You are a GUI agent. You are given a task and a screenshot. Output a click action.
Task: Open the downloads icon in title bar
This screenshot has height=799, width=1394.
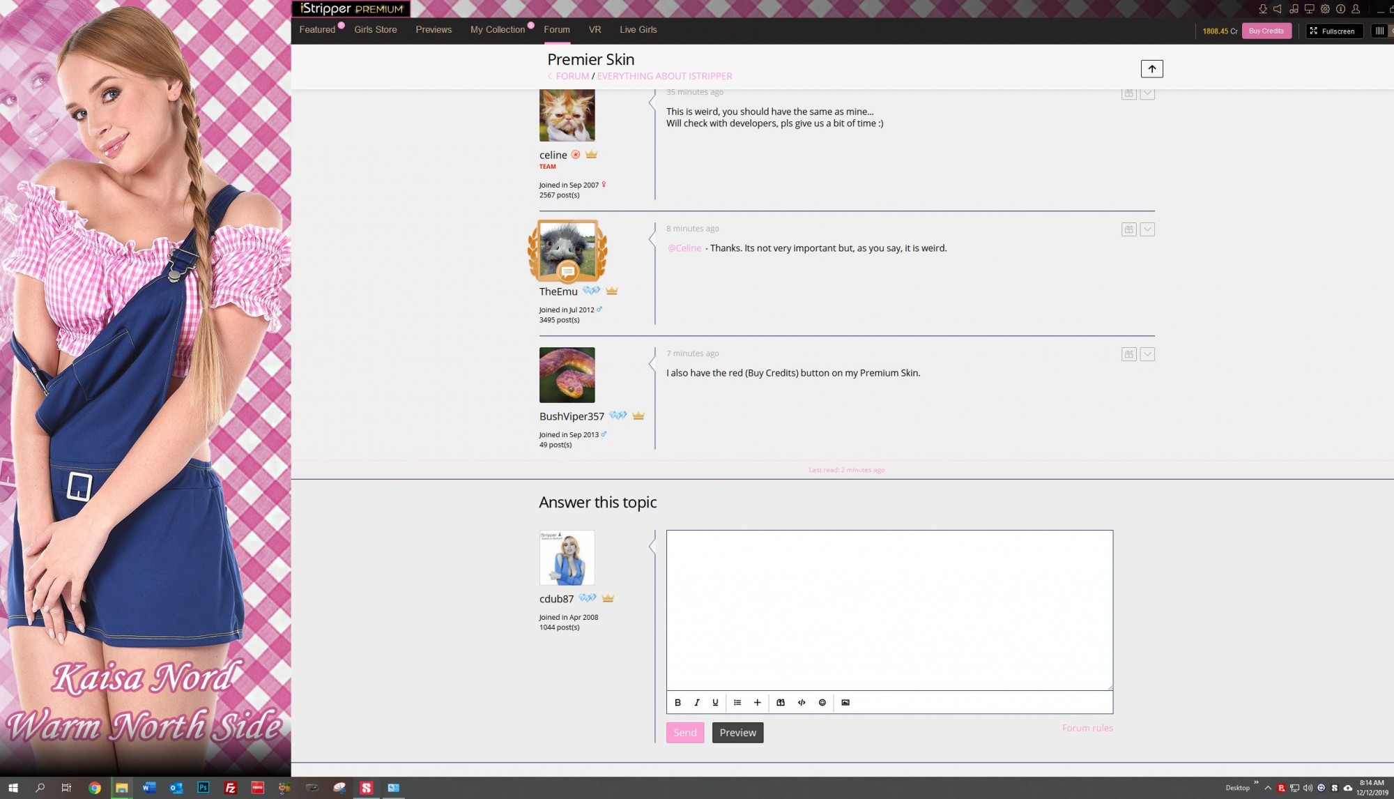coord(1263,9)
